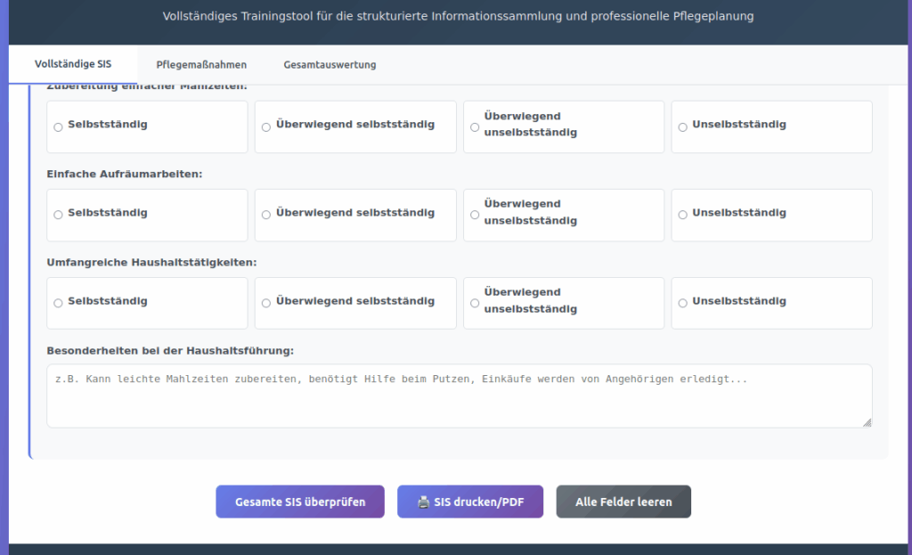The width and height of the screenshot is (912, 555).
Task: Select 'Selbstständig' for Einfache Aufräumarbeiten
Action: tap(59, 215)
